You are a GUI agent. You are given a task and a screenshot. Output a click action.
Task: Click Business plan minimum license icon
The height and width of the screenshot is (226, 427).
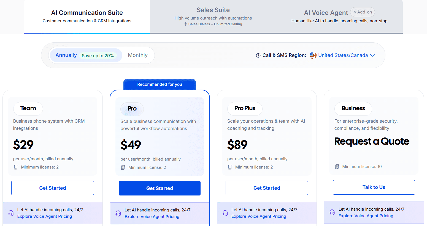[337, 167]
